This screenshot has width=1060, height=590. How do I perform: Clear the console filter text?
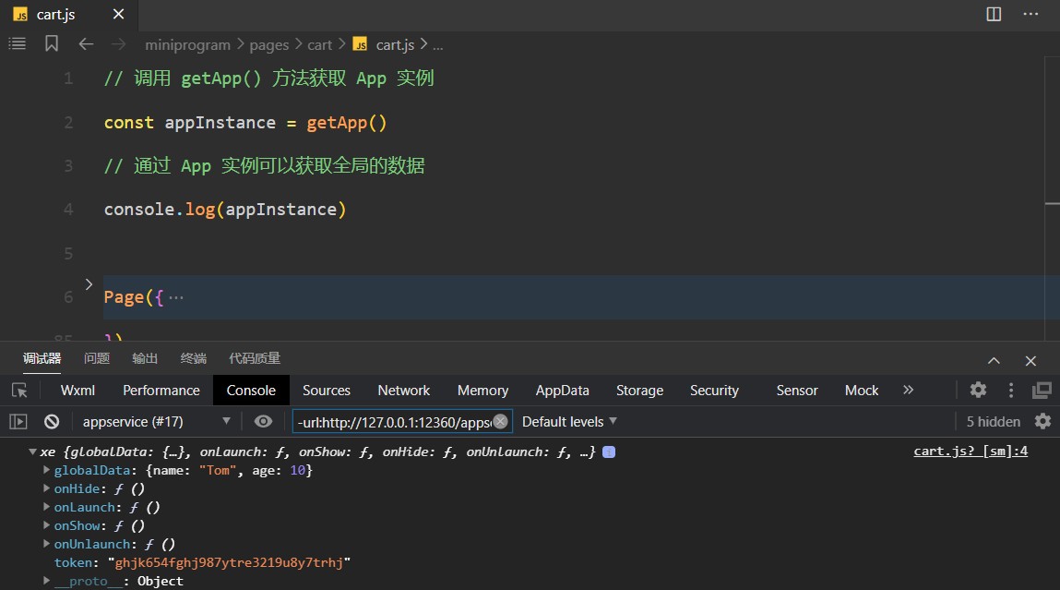point(500,422)
